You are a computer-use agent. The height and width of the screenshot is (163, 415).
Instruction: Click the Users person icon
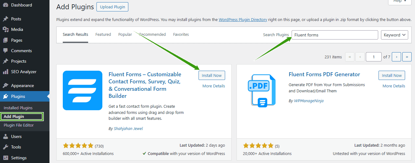point(6,136)
